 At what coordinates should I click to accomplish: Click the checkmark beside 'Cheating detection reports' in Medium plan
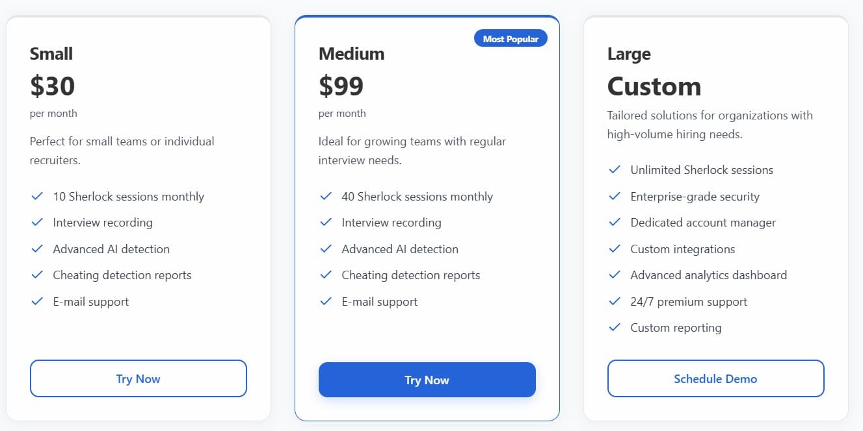pos(326,275)
